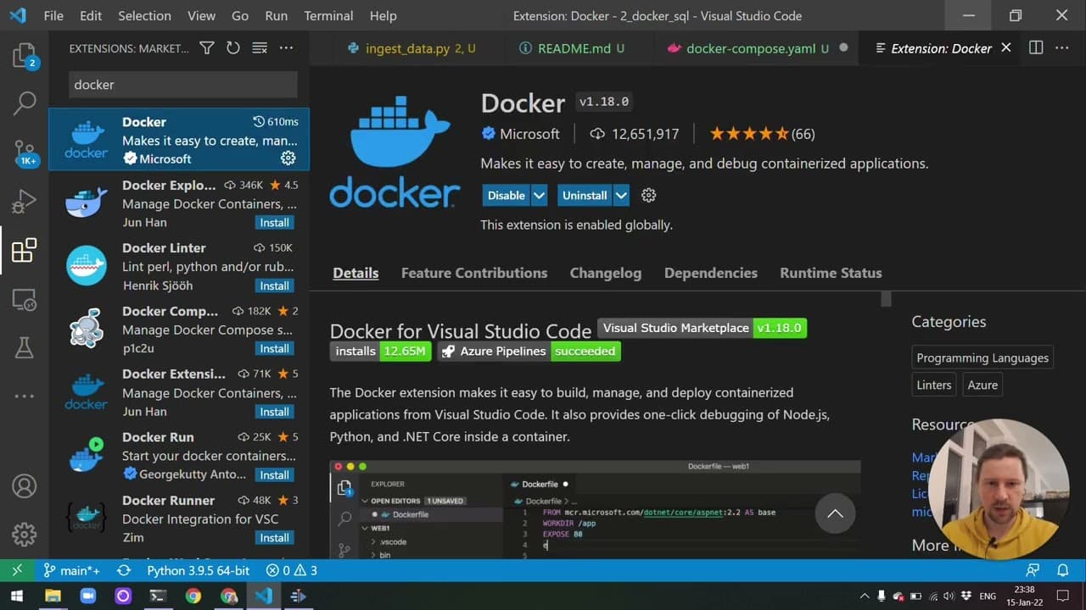Image resolution: width=1086 pixels, height=610 pixels.
Task: Open the Programming Languages category
Action: click(982, 358)
